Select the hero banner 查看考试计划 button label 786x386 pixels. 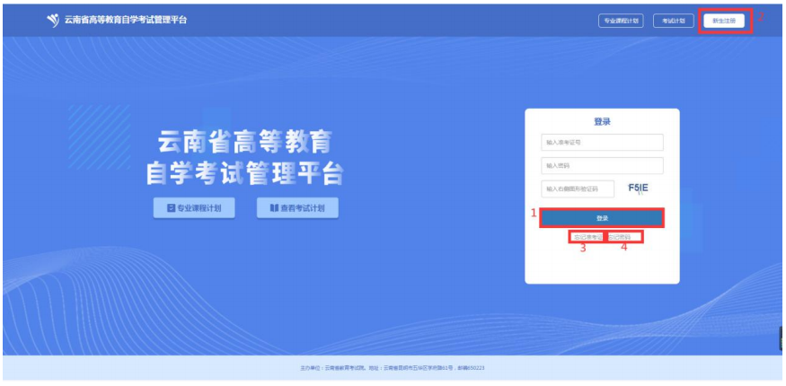307,208
